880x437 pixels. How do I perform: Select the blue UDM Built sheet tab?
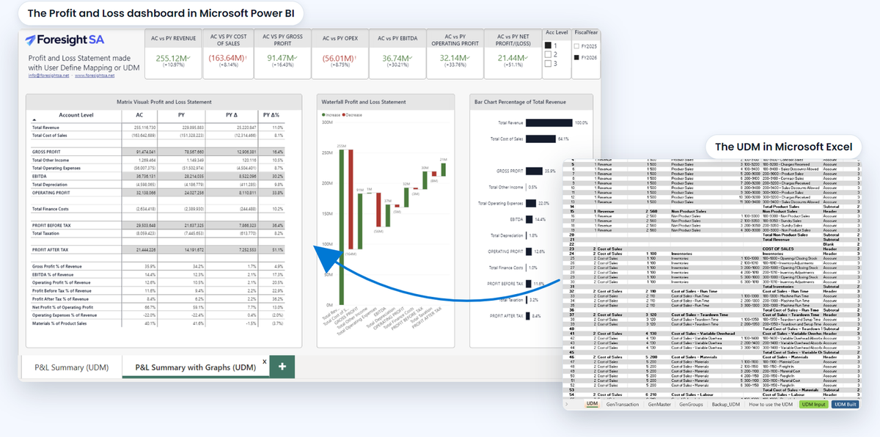(846, 404)
